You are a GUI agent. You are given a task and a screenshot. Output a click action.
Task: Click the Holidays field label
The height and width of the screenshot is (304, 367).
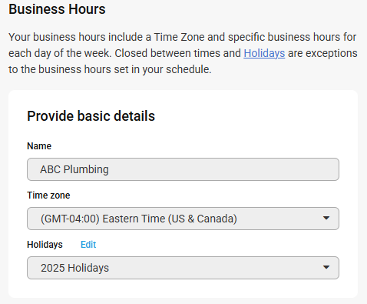click(45, 245)
